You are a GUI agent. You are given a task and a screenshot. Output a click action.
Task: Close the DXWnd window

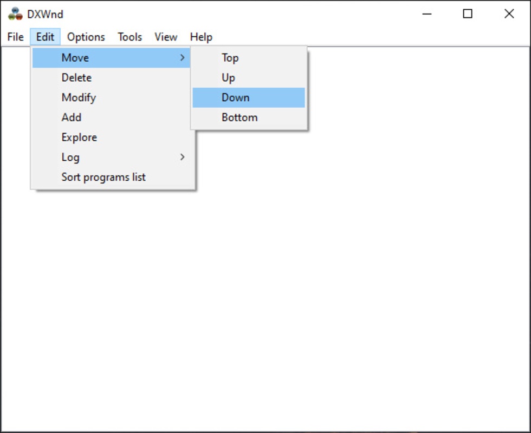click(509, 14)
